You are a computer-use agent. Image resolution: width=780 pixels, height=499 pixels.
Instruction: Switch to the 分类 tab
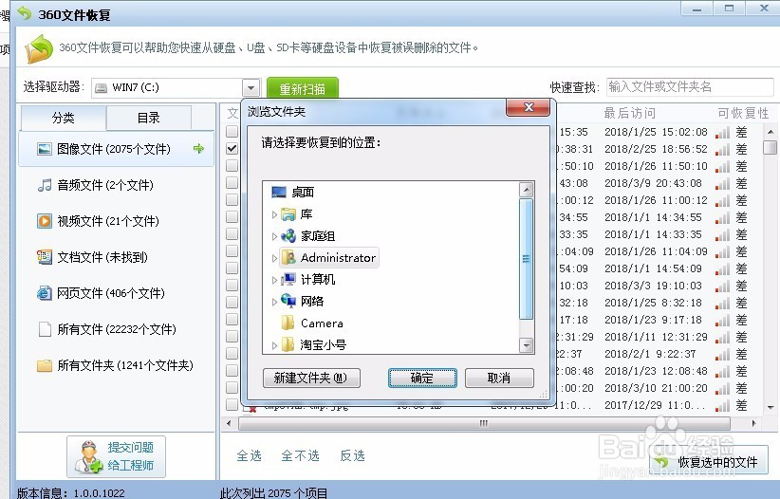point(64,118)
